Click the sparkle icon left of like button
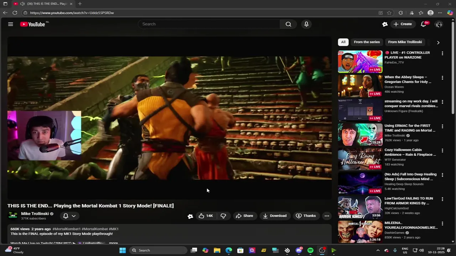The width and height of the screenshot is (456, 256). [190, 216]
